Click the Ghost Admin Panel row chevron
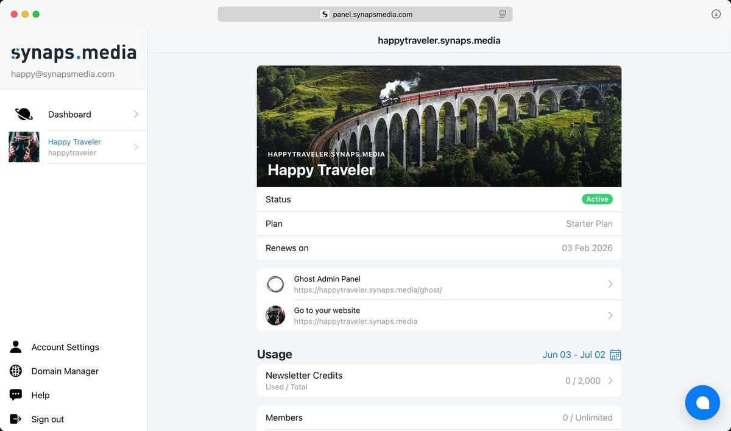 tap(610, 284)
